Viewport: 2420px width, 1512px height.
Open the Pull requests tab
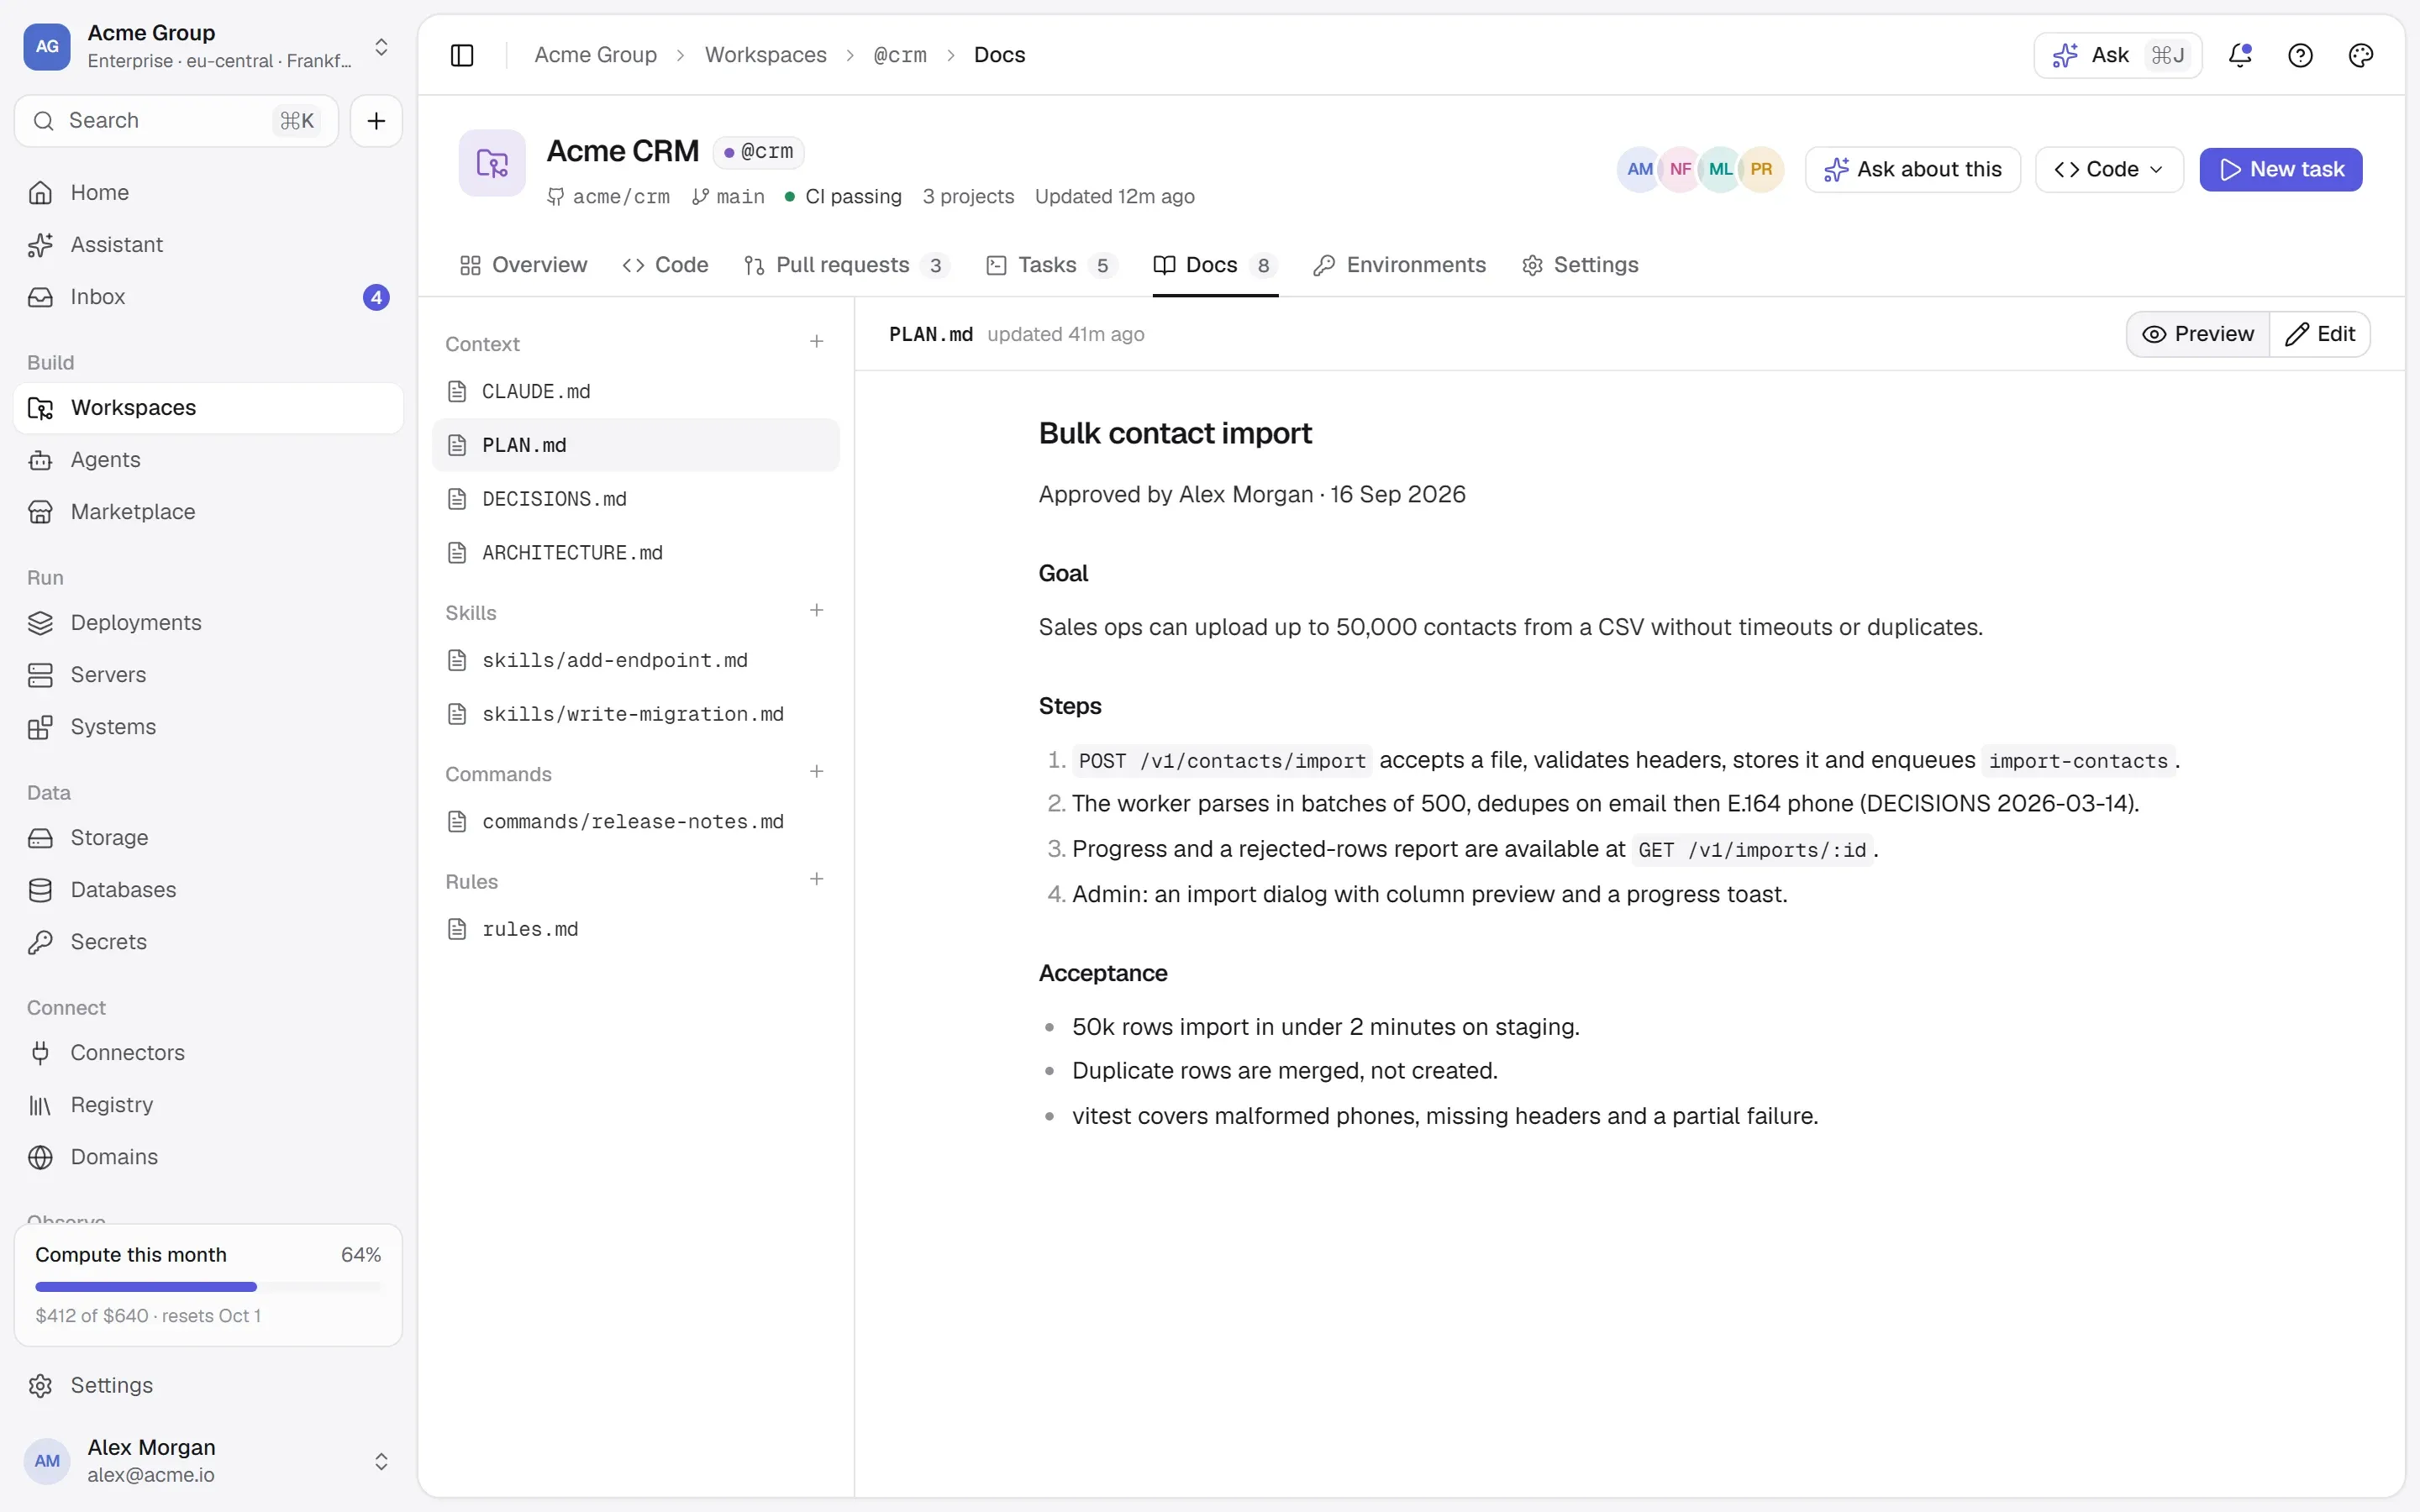[846, 265]
